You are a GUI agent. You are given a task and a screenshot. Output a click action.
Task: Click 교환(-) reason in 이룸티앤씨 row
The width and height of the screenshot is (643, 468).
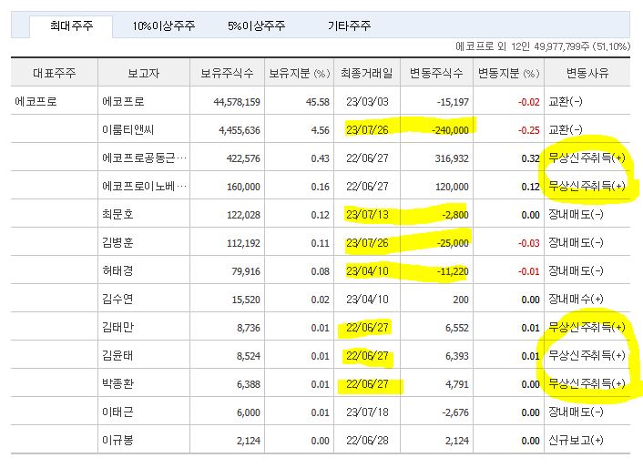click(x=565, y=130)
